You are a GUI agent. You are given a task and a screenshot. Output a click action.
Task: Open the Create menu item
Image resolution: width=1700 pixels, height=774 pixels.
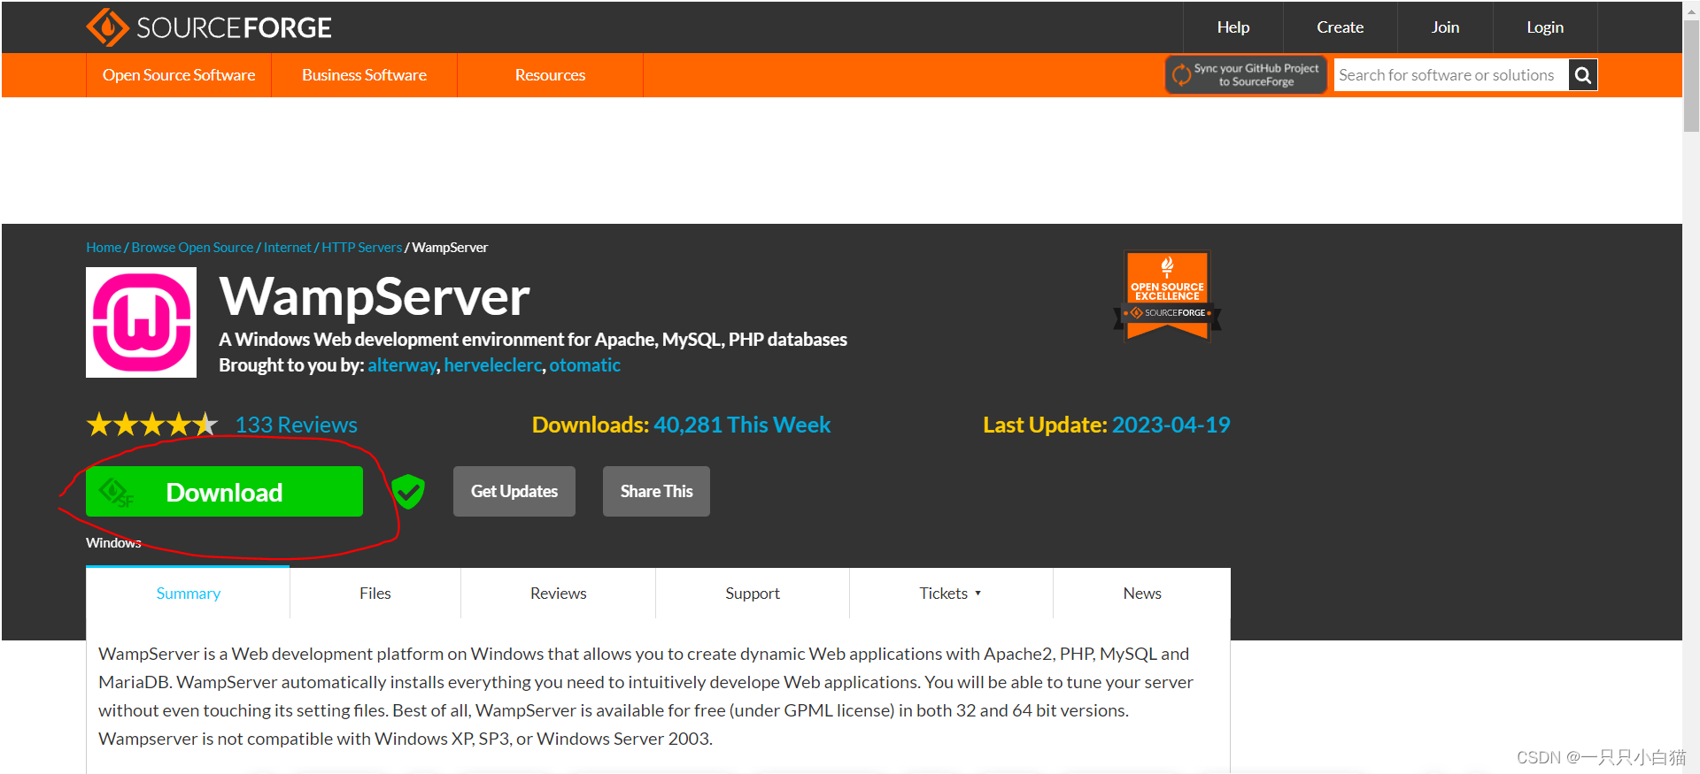pyautogui.click(x=1340, y=27)
